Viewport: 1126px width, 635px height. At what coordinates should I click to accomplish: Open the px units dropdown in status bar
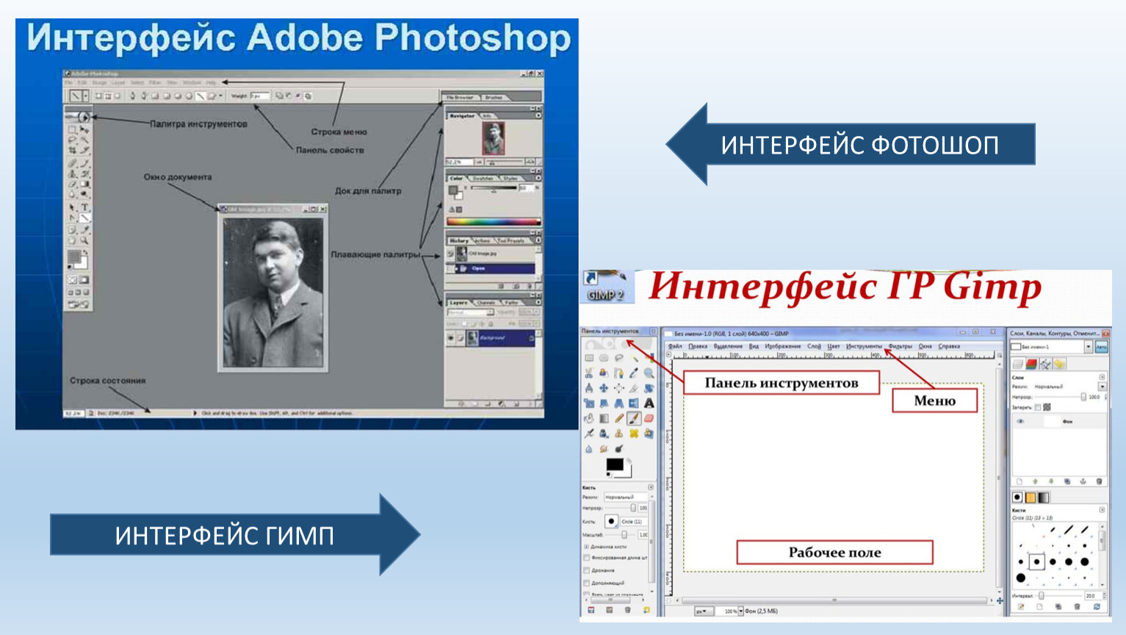point(703,611)
